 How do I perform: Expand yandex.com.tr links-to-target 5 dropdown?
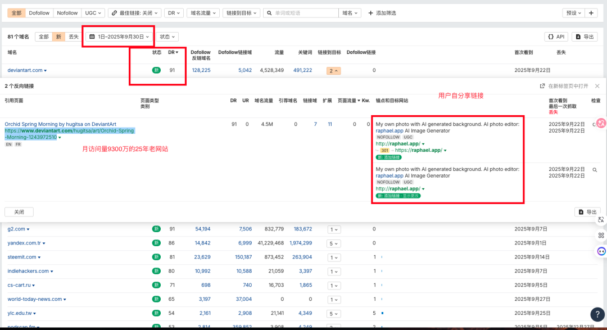pyautogui.click(x=334, y=243)
